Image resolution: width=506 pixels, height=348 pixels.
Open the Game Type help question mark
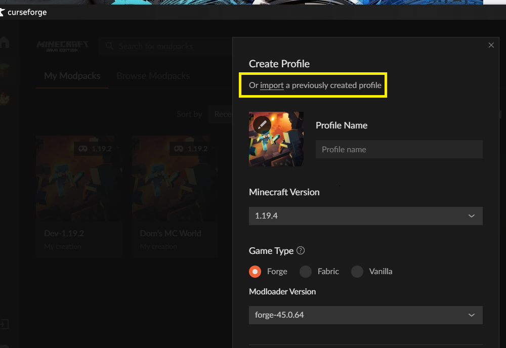tap(301, 250)
